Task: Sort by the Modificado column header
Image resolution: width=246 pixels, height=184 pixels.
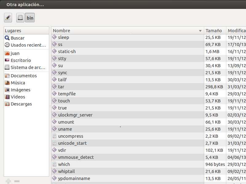Action: click(x=236, y=31)
